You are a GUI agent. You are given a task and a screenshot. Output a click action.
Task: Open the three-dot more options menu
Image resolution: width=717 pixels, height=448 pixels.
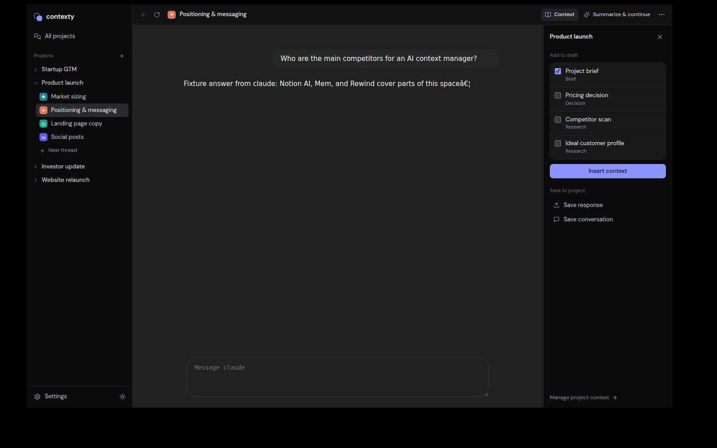tap(661, 15)
